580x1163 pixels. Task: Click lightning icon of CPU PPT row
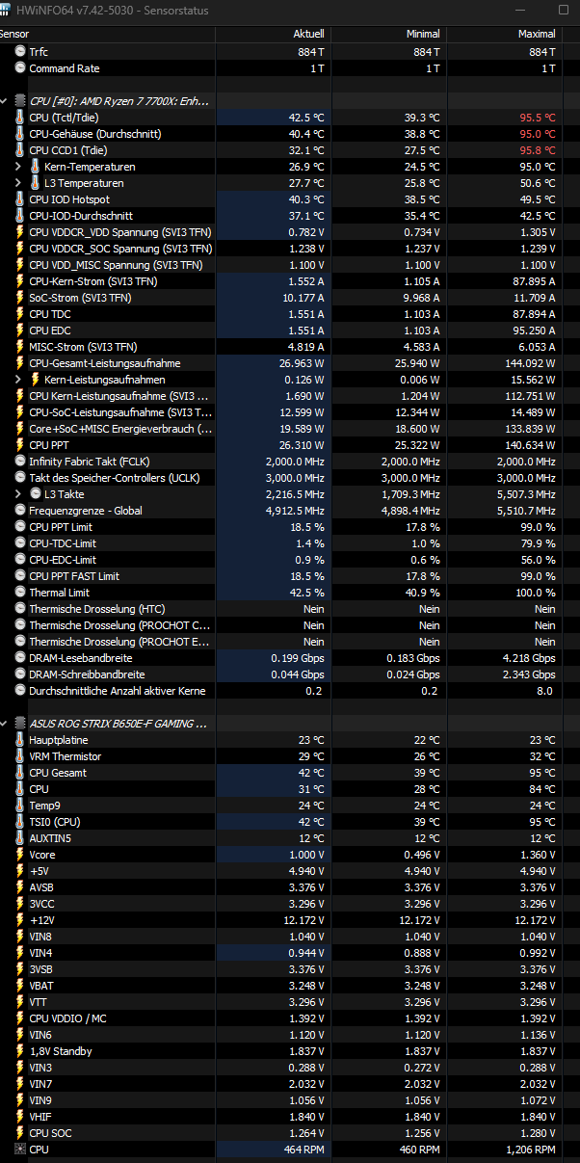click(20, 445)
